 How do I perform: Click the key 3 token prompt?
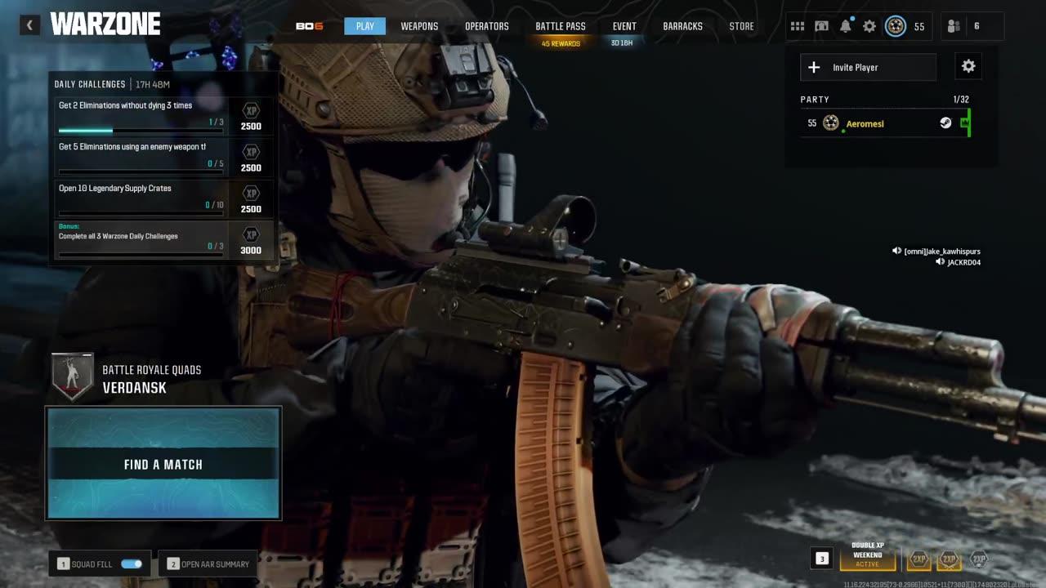[x=822, y=559]
